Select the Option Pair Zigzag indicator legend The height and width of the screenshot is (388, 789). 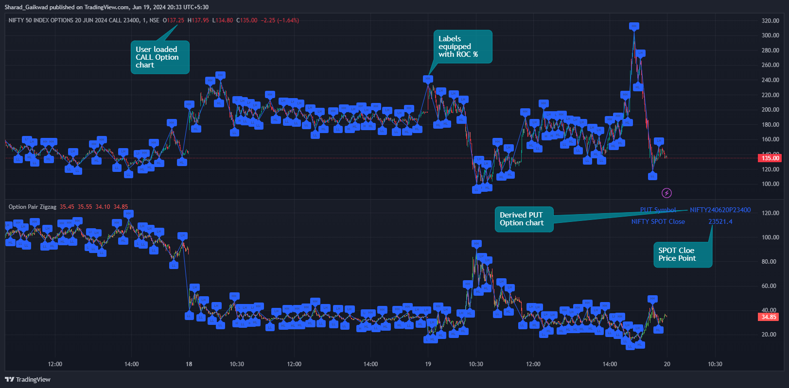(33, 207)
